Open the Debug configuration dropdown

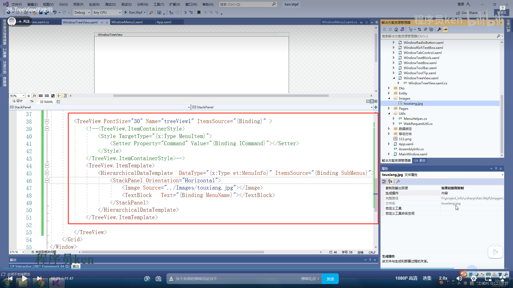click(82, 12)
